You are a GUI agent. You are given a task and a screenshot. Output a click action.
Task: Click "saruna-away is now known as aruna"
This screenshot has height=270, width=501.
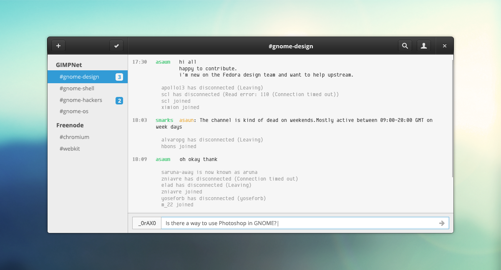click(209, 172)
